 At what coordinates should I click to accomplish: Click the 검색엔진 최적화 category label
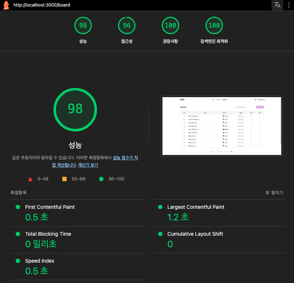214,41
